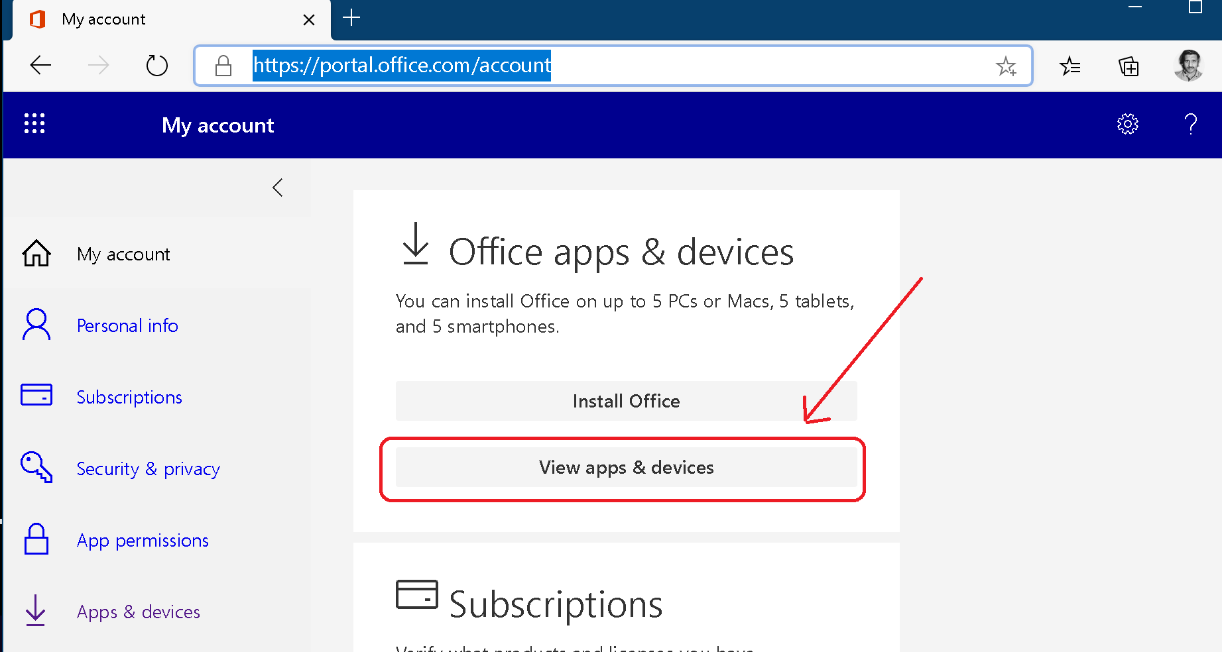Open the browser profile avatar
This screenshot has width=1222, height=652.
click(x=1189, y=65)
